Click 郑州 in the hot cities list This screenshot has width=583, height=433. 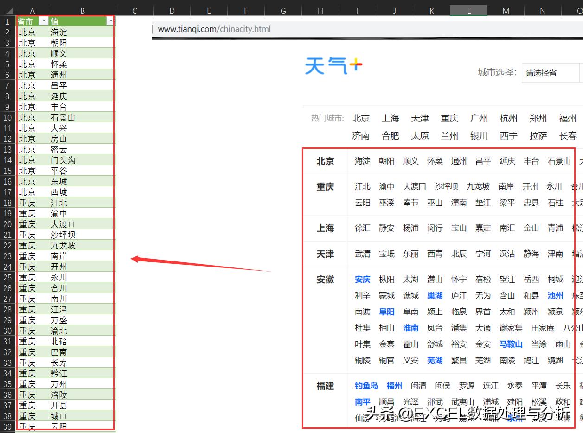pyautogui.click(x=538, y=118)
